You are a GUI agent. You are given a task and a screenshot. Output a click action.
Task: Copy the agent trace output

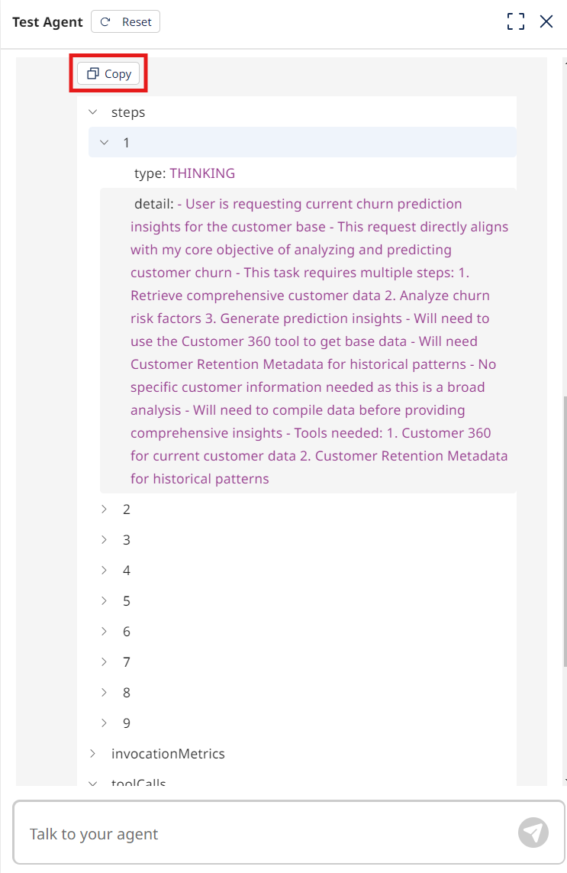pyautogui.click(x=109, y=74)
